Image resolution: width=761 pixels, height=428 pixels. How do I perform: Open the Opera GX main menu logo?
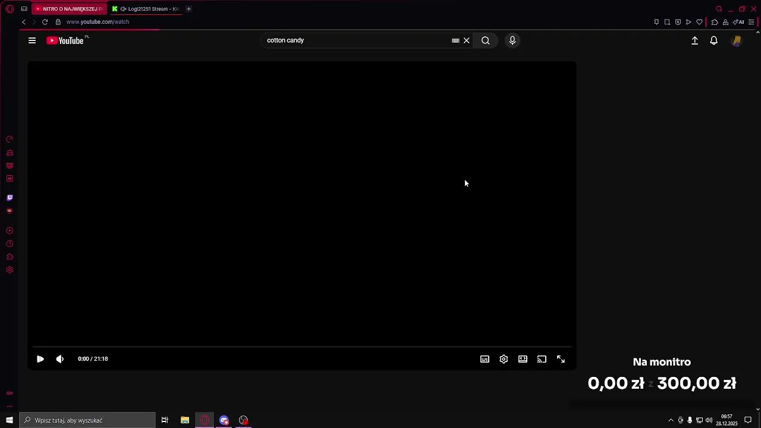pyautogui.click(x=10, y=9)
